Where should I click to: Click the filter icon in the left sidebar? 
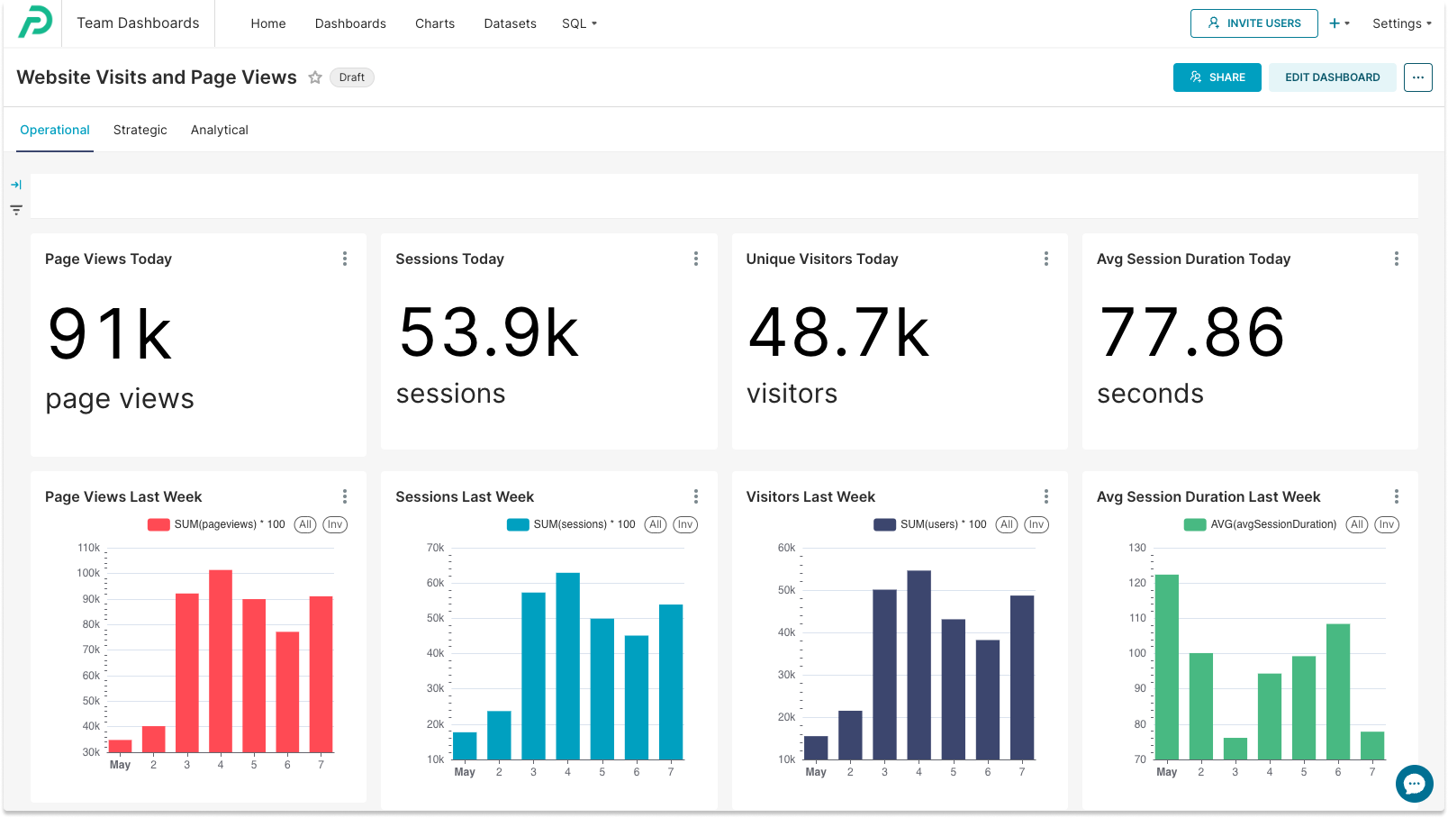[x=16, y=209]
